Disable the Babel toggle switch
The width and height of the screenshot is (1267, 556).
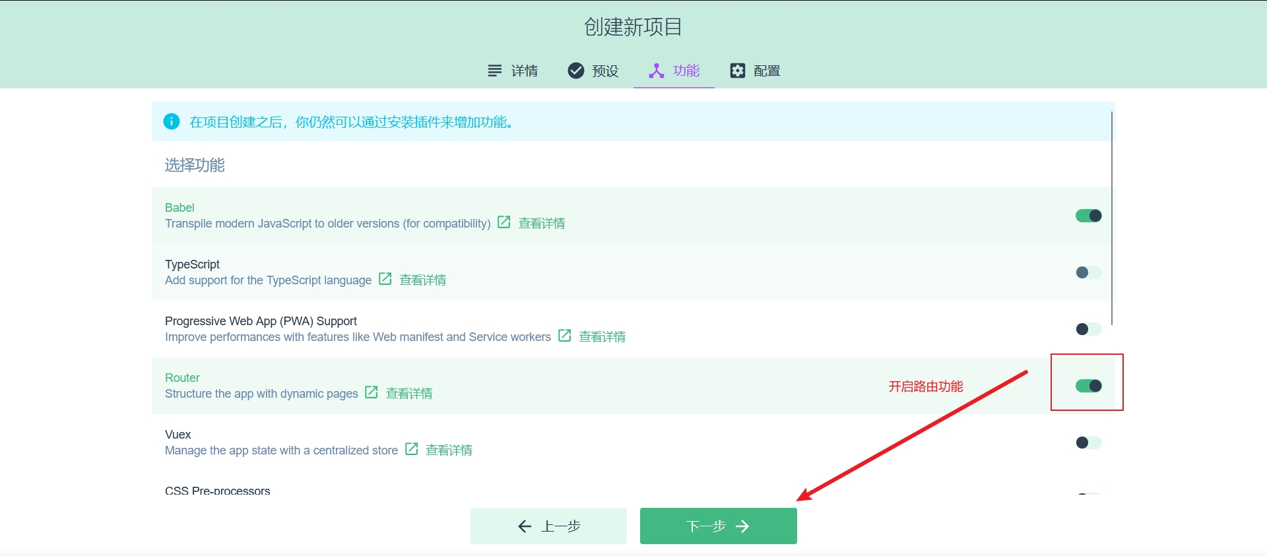point(1088,216)
